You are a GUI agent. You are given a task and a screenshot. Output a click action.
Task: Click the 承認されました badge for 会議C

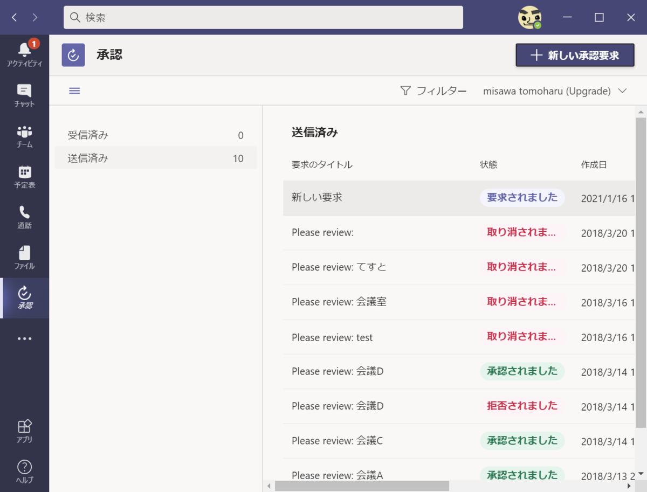[x=522, y=441]
